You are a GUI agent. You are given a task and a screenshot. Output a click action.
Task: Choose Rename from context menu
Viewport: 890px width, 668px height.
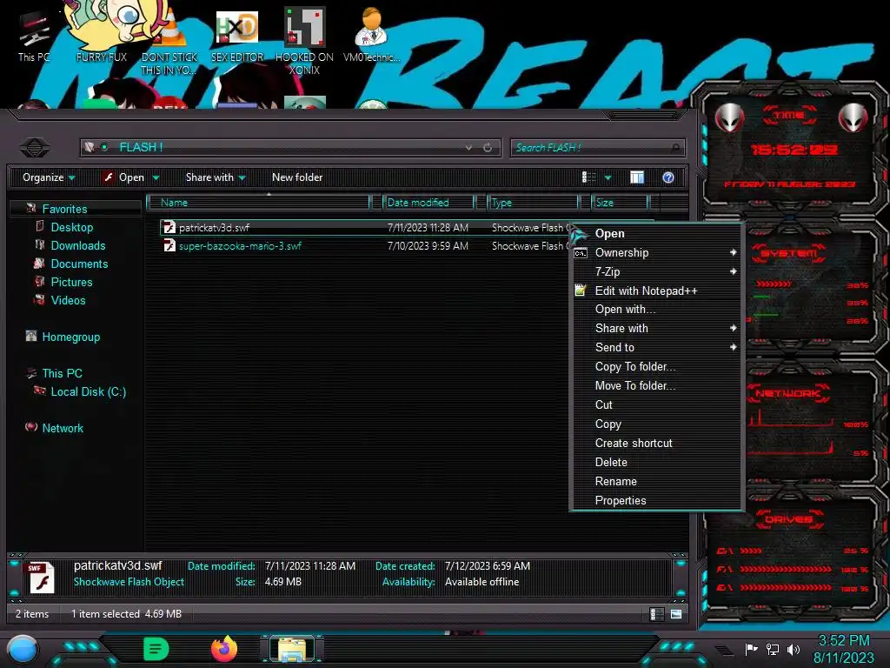657,481
